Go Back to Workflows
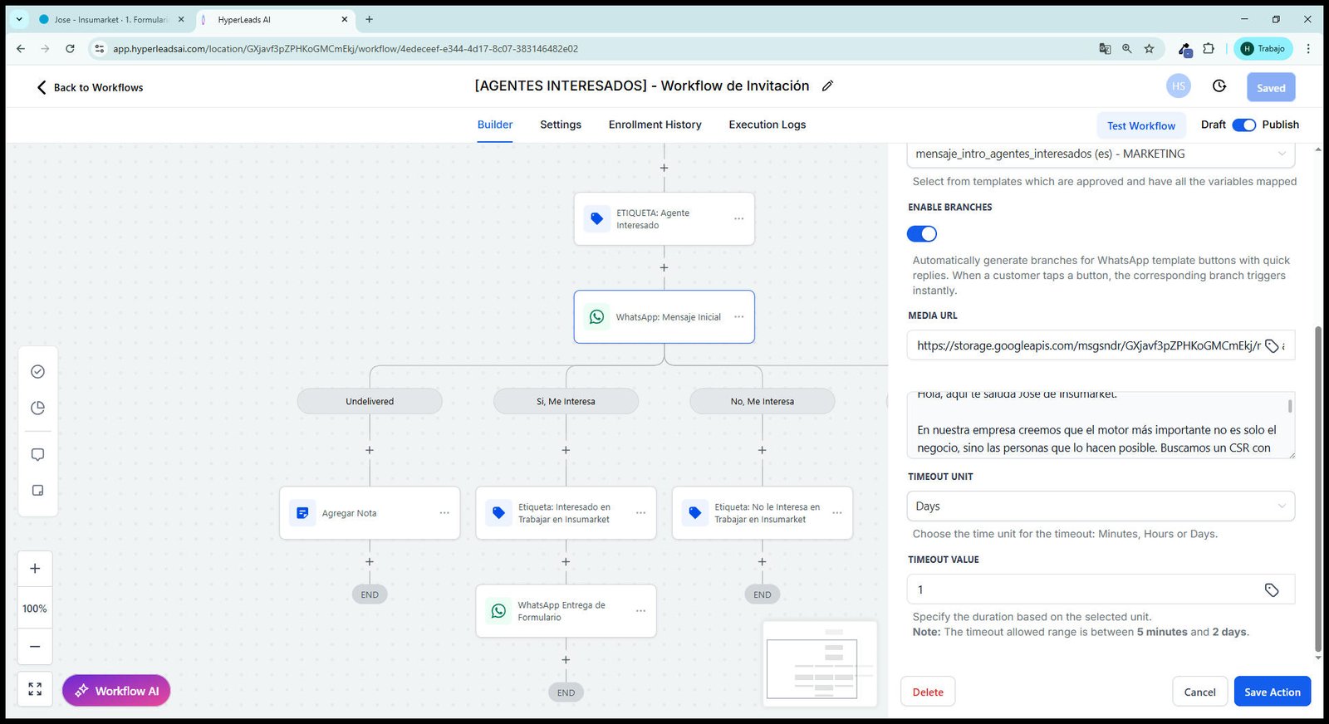Image resolution: width=1329 pixels, height=724 pixels. [x=90, y=87]
